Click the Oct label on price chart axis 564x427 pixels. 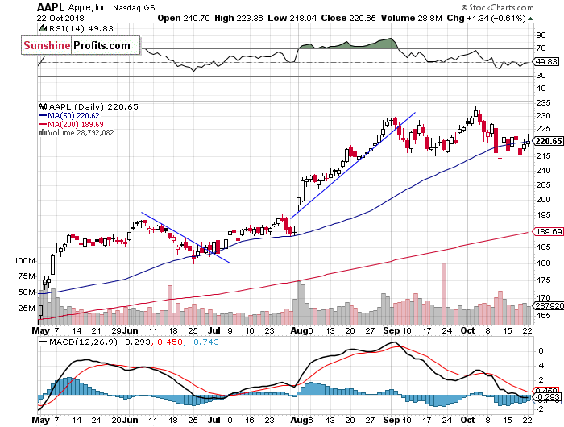coord(467,330)
